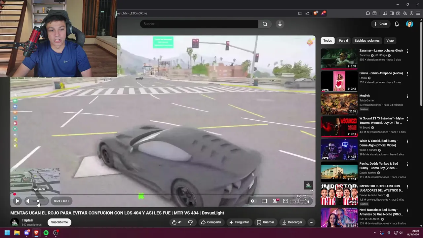Screen dimensions: 423x238
Task: Open Windows Start menu
Action: pyautogui.click(x=7, y=233)
